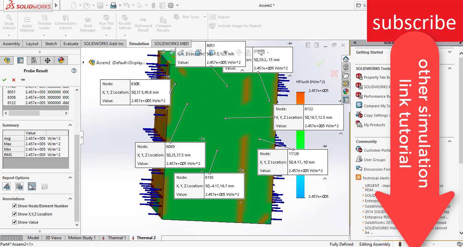The image size is (463, 247).
Task: Click the Deformed Result icon
Action: 143,24
